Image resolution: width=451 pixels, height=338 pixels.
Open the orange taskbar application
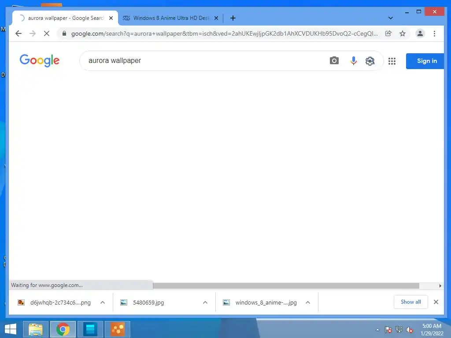(x=117, y=329)
